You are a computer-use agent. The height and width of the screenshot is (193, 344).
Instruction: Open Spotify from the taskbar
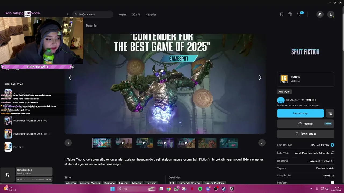(x=200, y=189)
